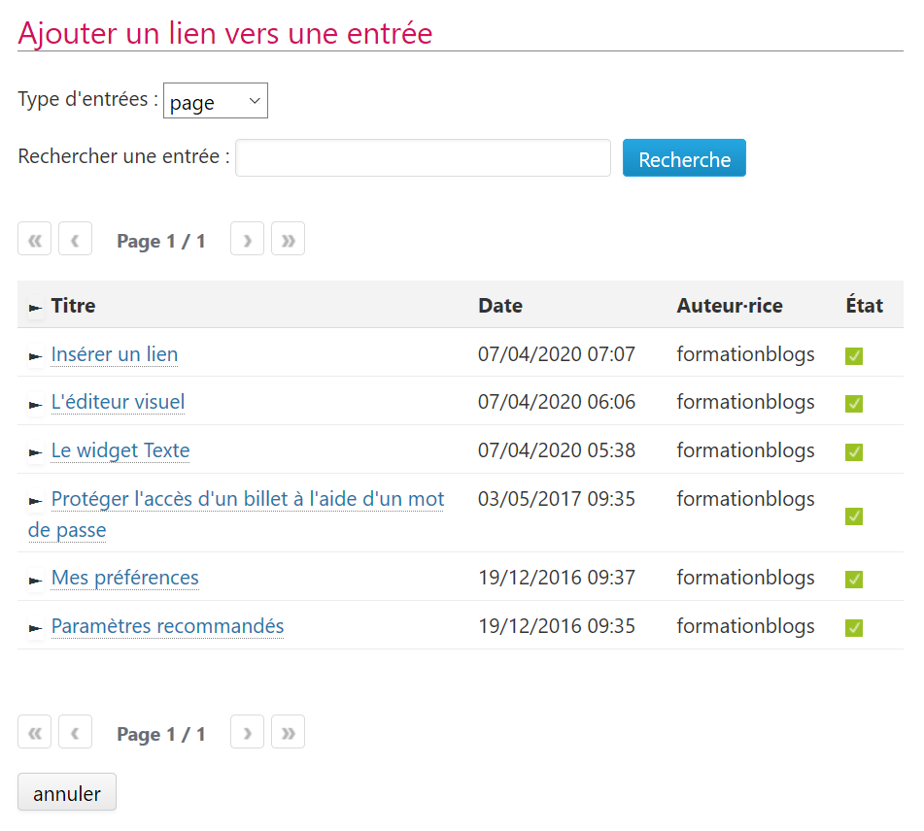The image size is (924, 831).
Task: Select the 'Protéger l'accès d'un billet' link
Action: [247, 499]
